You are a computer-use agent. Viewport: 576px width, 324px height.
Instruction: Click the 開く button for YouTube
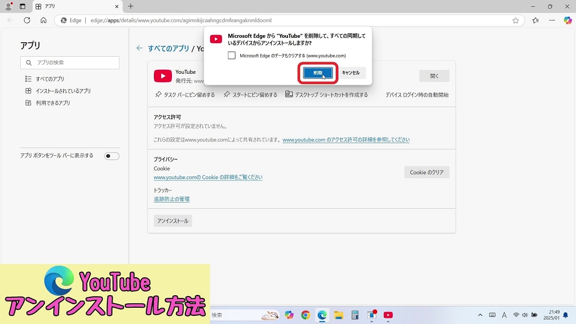(x=434, y=76)
